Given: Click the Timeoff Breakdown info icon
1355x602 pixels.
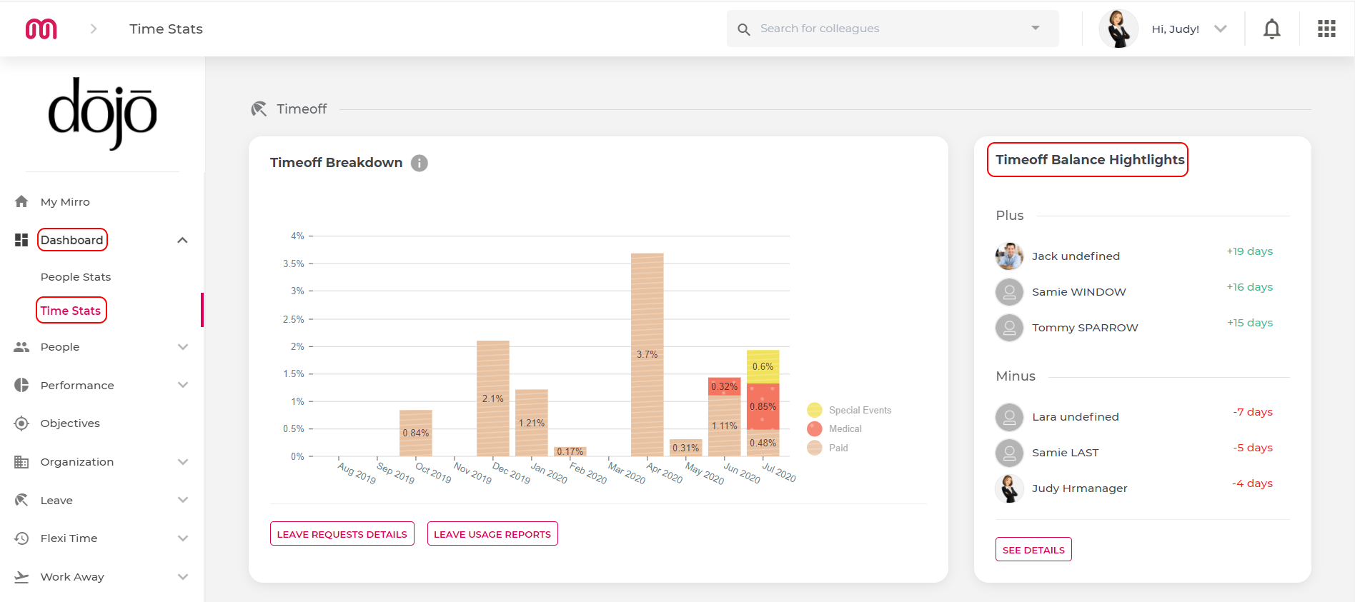Looking at the screenshot, I should 420,163.
